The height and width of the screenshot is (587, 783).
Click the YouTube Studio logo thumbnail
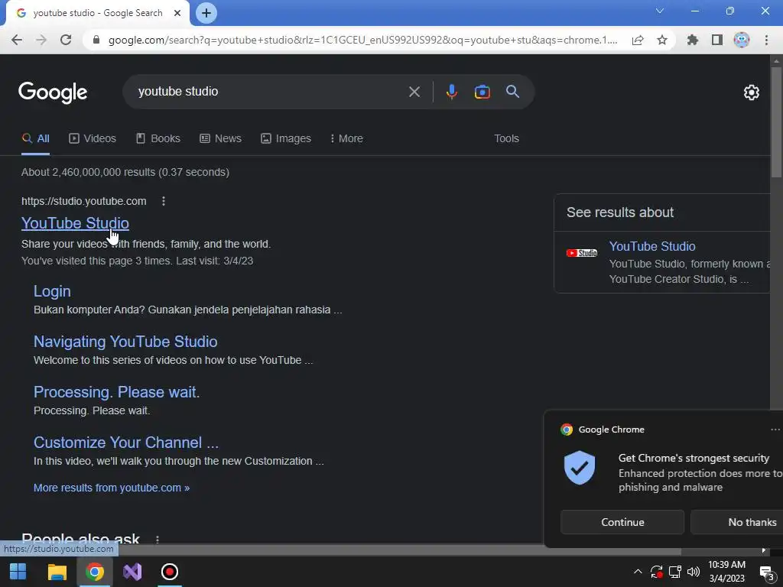pos(582,253)
